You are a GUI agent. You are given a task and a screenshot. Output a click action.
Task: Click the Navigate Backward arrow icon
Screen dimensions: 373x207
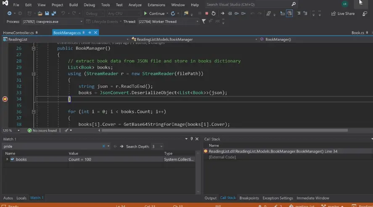pyautogui.click(x=9, y=13)
